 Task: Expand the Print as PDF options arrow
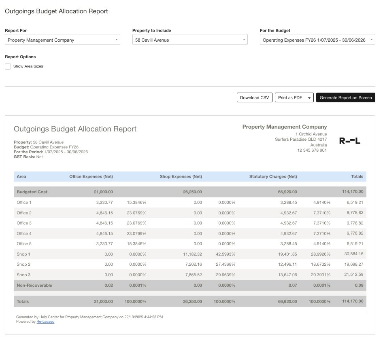[x=309, y=98]
